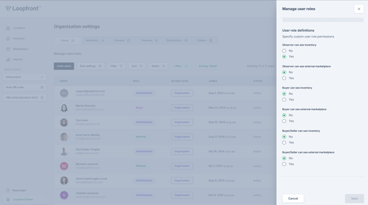
Task: Open Organization access level for Taru Holm
Action: [x=182, y=123]
